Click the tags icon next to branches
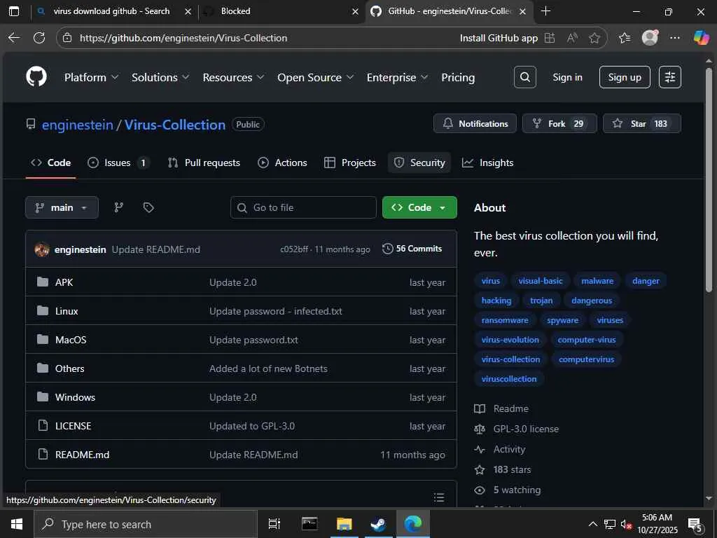This screenshot has height=538, width=717. point(148,207)
